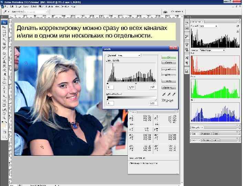Click the white input levels slider
This screenshot has height=186, width=248.
coord(154,83)
